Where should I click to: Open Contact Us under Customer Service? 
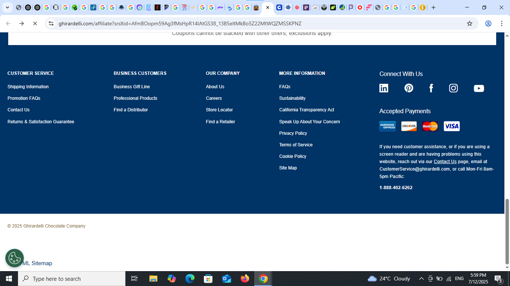pyautogui.click(x=18, y=110)
